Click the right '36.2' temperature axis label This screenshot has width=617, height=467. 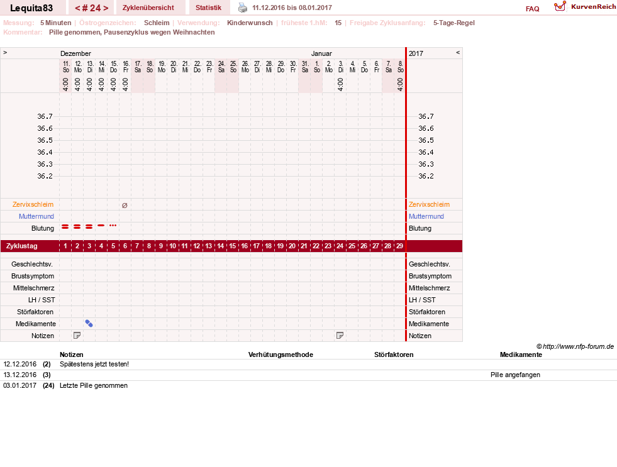tap(426, 176)
